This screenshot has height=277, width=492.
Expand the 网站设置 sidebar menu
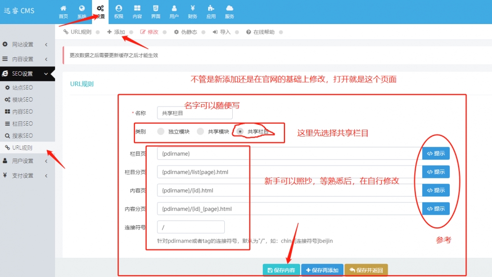coord(27,45)
